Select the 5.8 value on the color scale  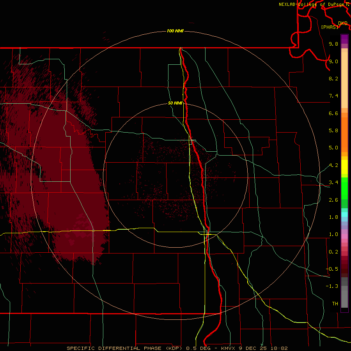coord(333,131)
